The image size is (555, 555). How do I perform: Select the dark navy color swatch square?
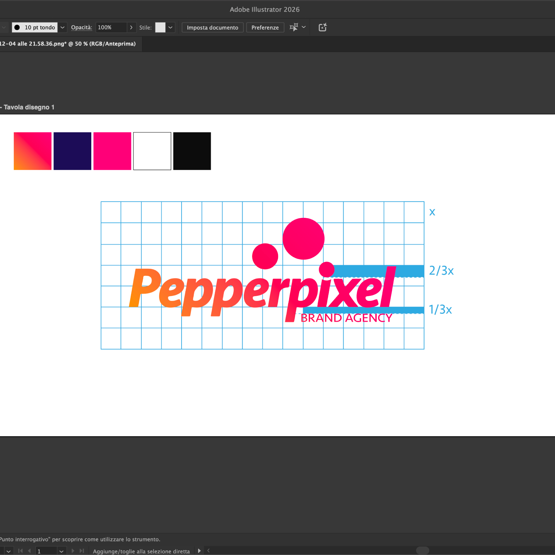tap(72, 151)
